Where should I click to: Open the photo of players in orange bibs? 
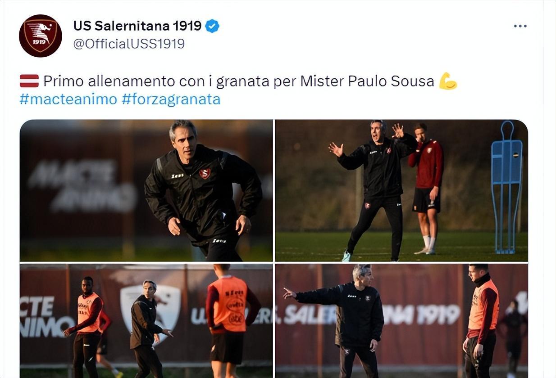click(x=146, y=321)
